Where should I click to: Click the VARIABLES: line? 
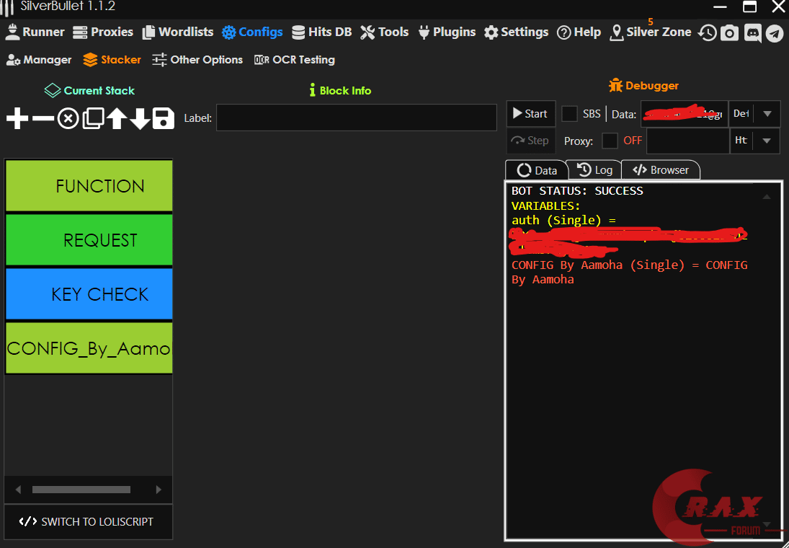pyautogui.click(x=545, y=205)
